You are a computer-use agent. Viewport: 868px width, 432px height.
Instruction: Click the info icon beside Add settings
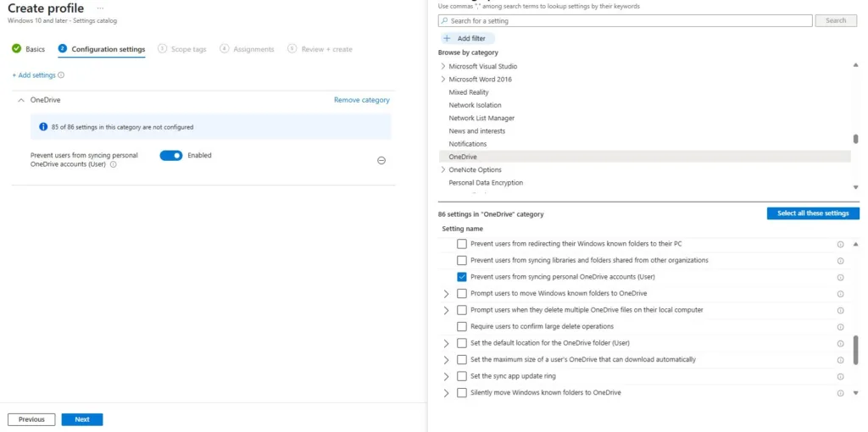(61, 75)
